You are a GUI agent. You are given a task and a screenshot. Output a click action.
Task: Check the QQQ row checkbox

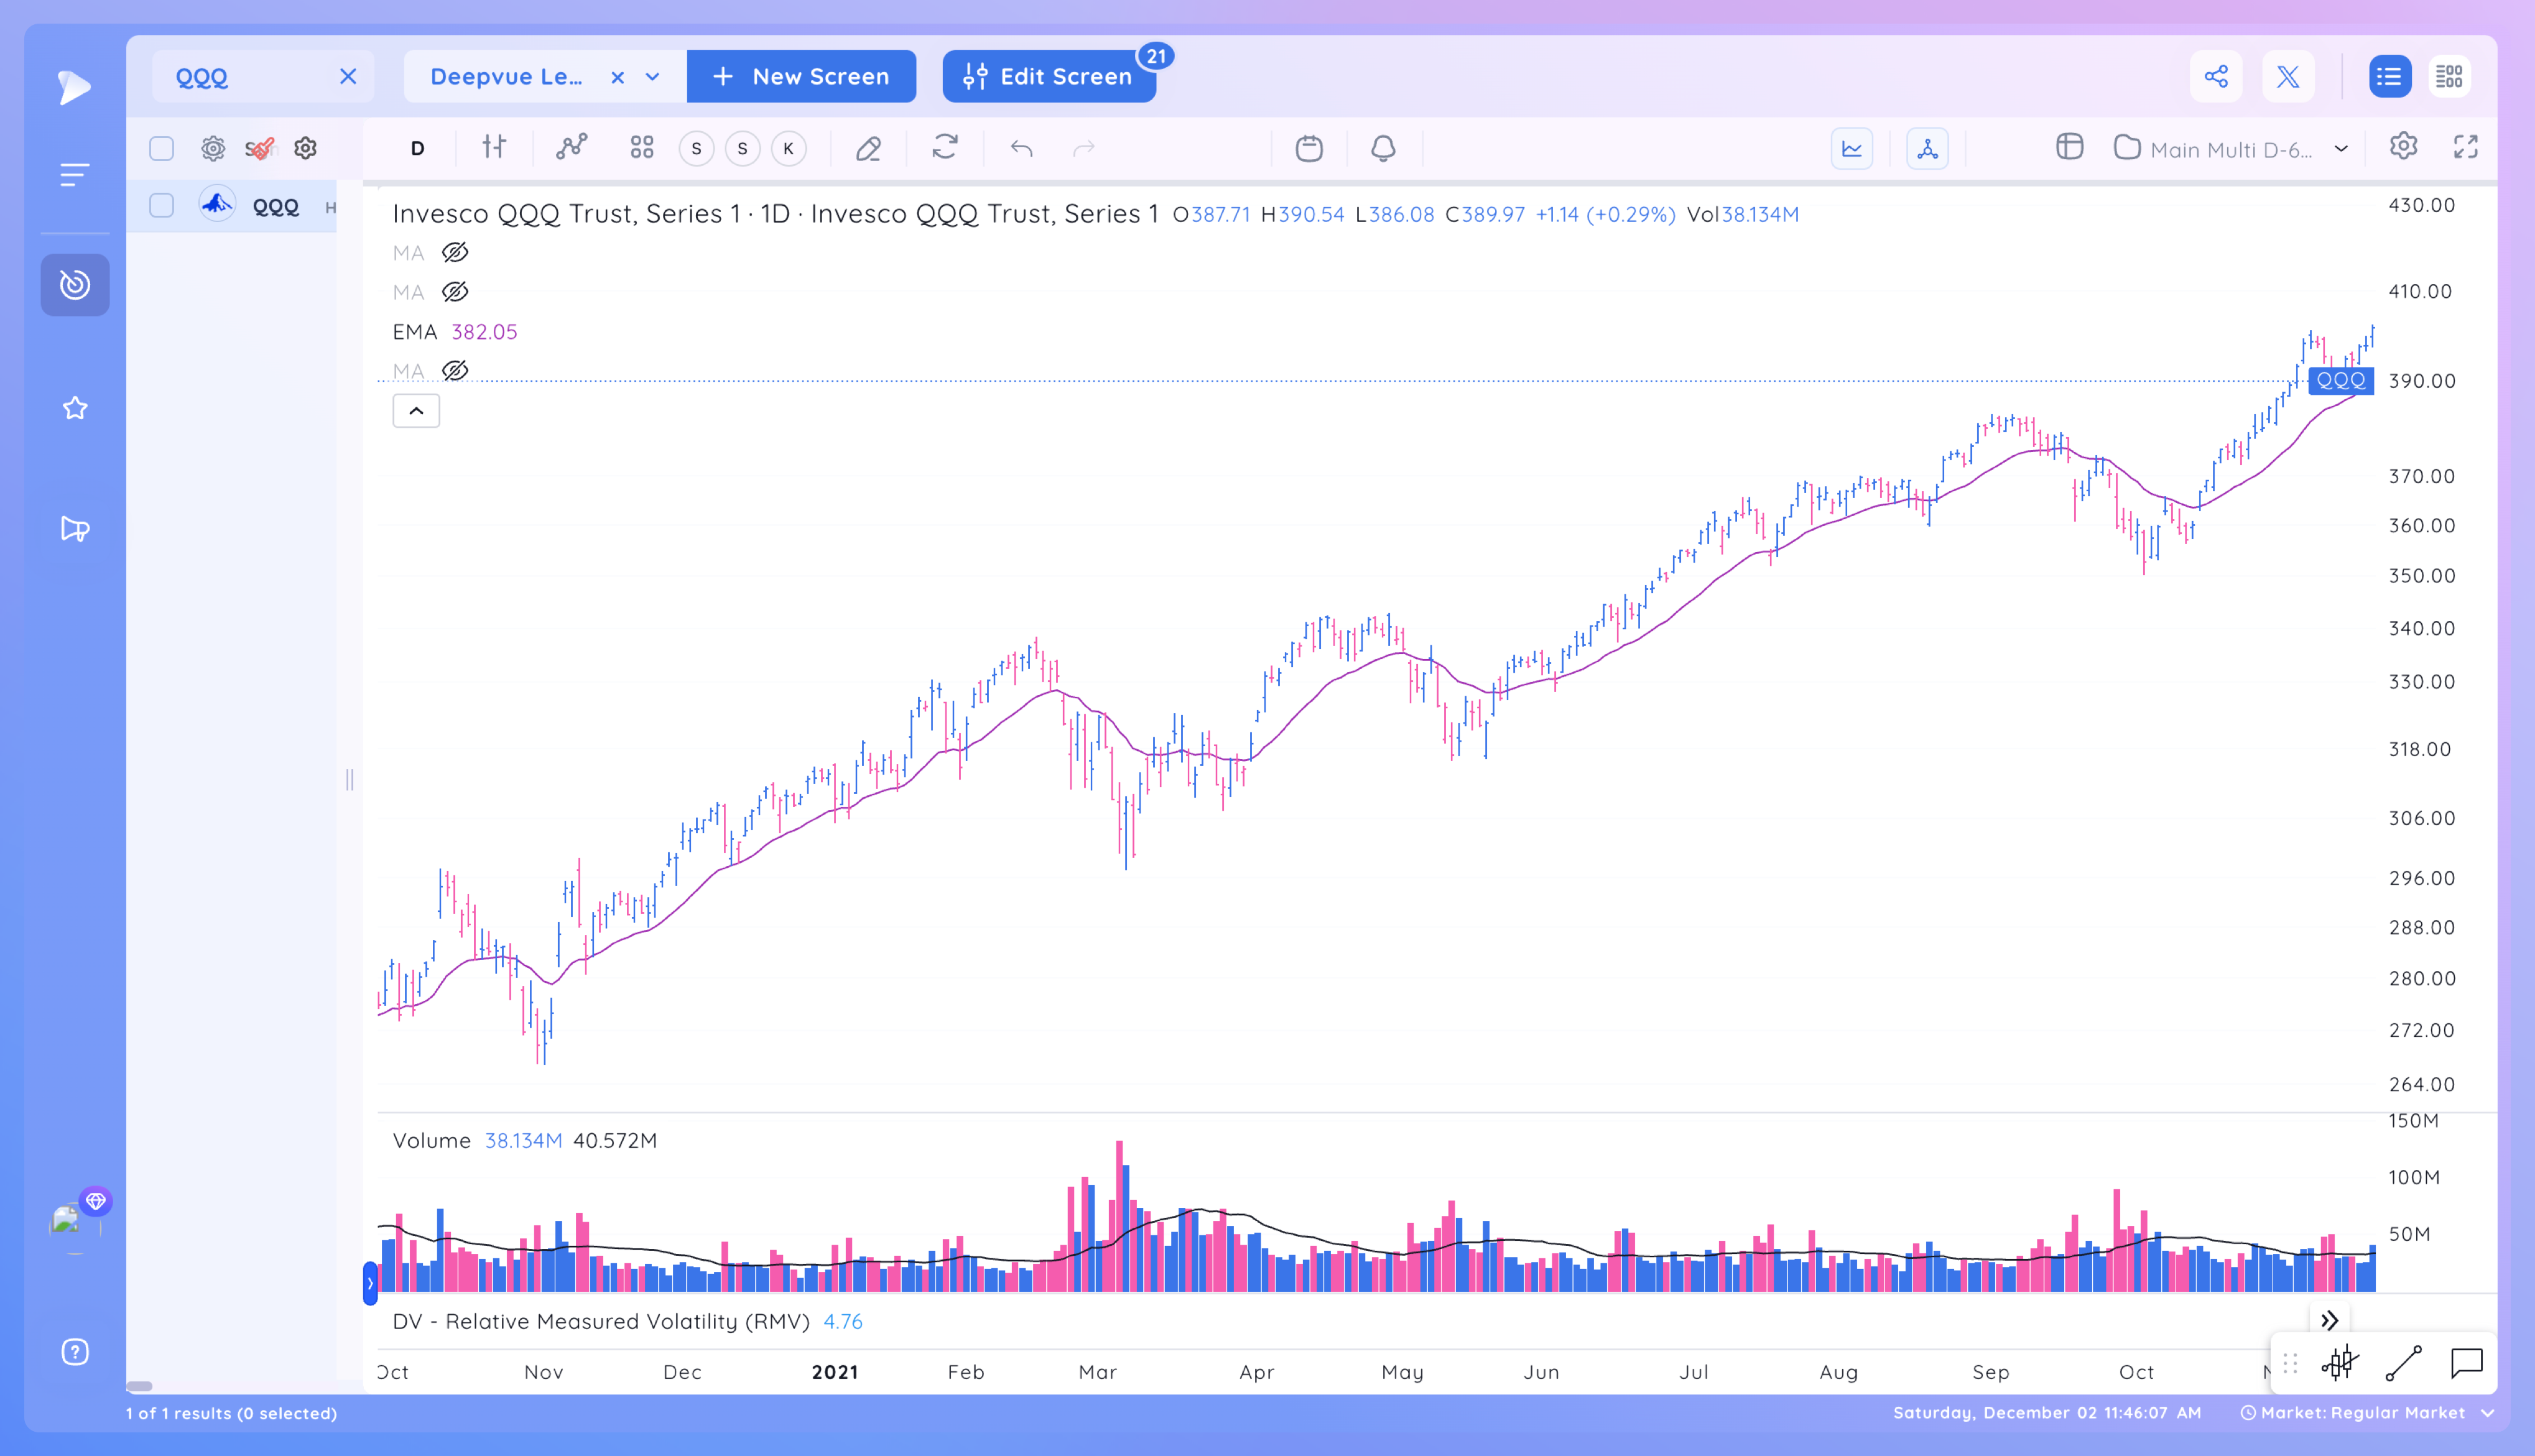tap(161, 206)
